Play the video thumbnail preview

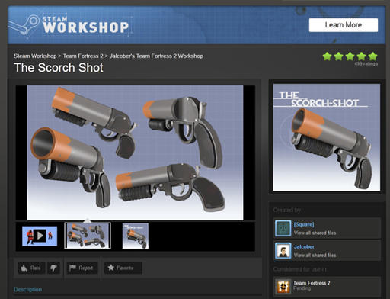point(40,236)
